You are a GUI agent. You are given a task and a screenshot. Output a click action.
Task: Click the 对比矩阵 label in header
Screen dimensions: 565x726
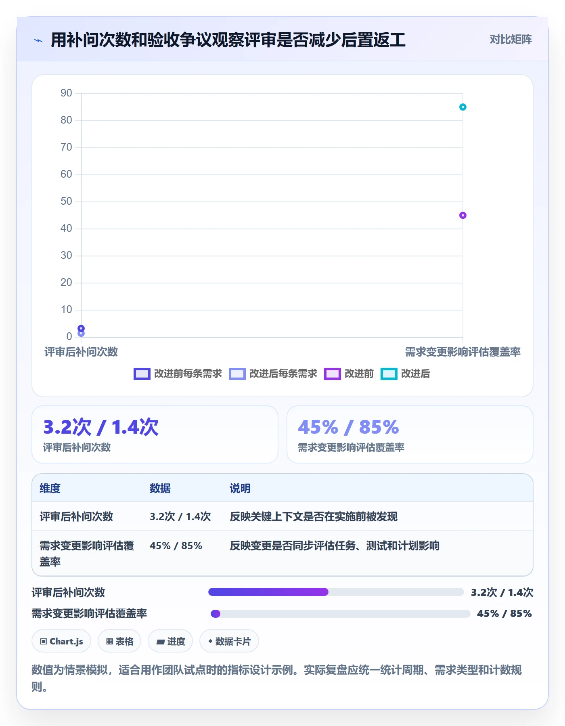pyautogui.click(x=511, y=40)
